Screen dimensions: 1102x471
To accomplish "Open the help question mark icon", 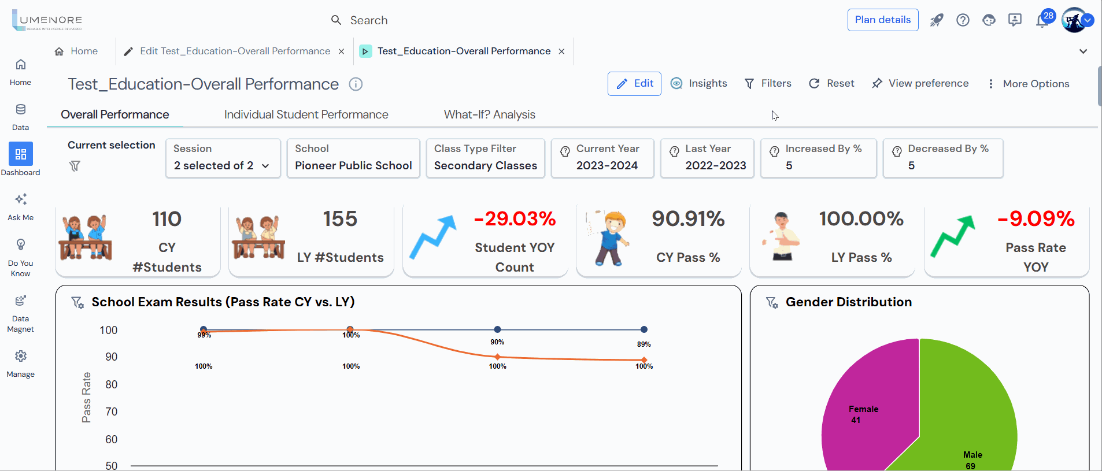I will (x=963, y=20).
